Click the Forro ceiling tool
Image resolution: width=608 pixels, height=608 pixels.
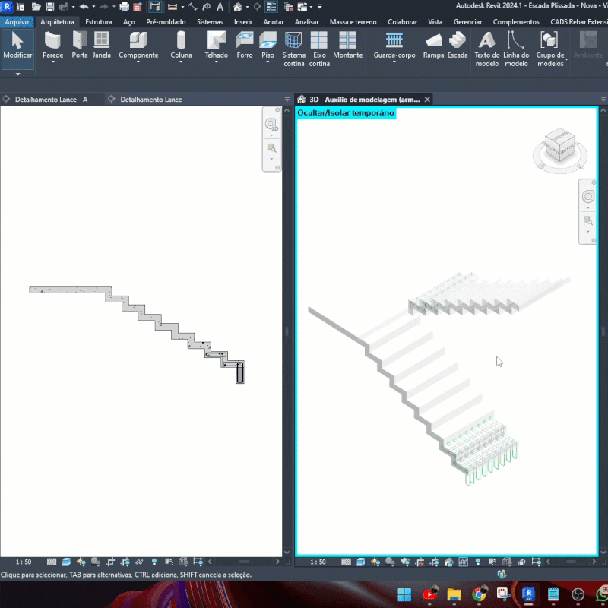tap(245, 45)
